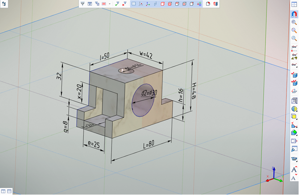Click the perspective projection icon

[x=294, y=141]
